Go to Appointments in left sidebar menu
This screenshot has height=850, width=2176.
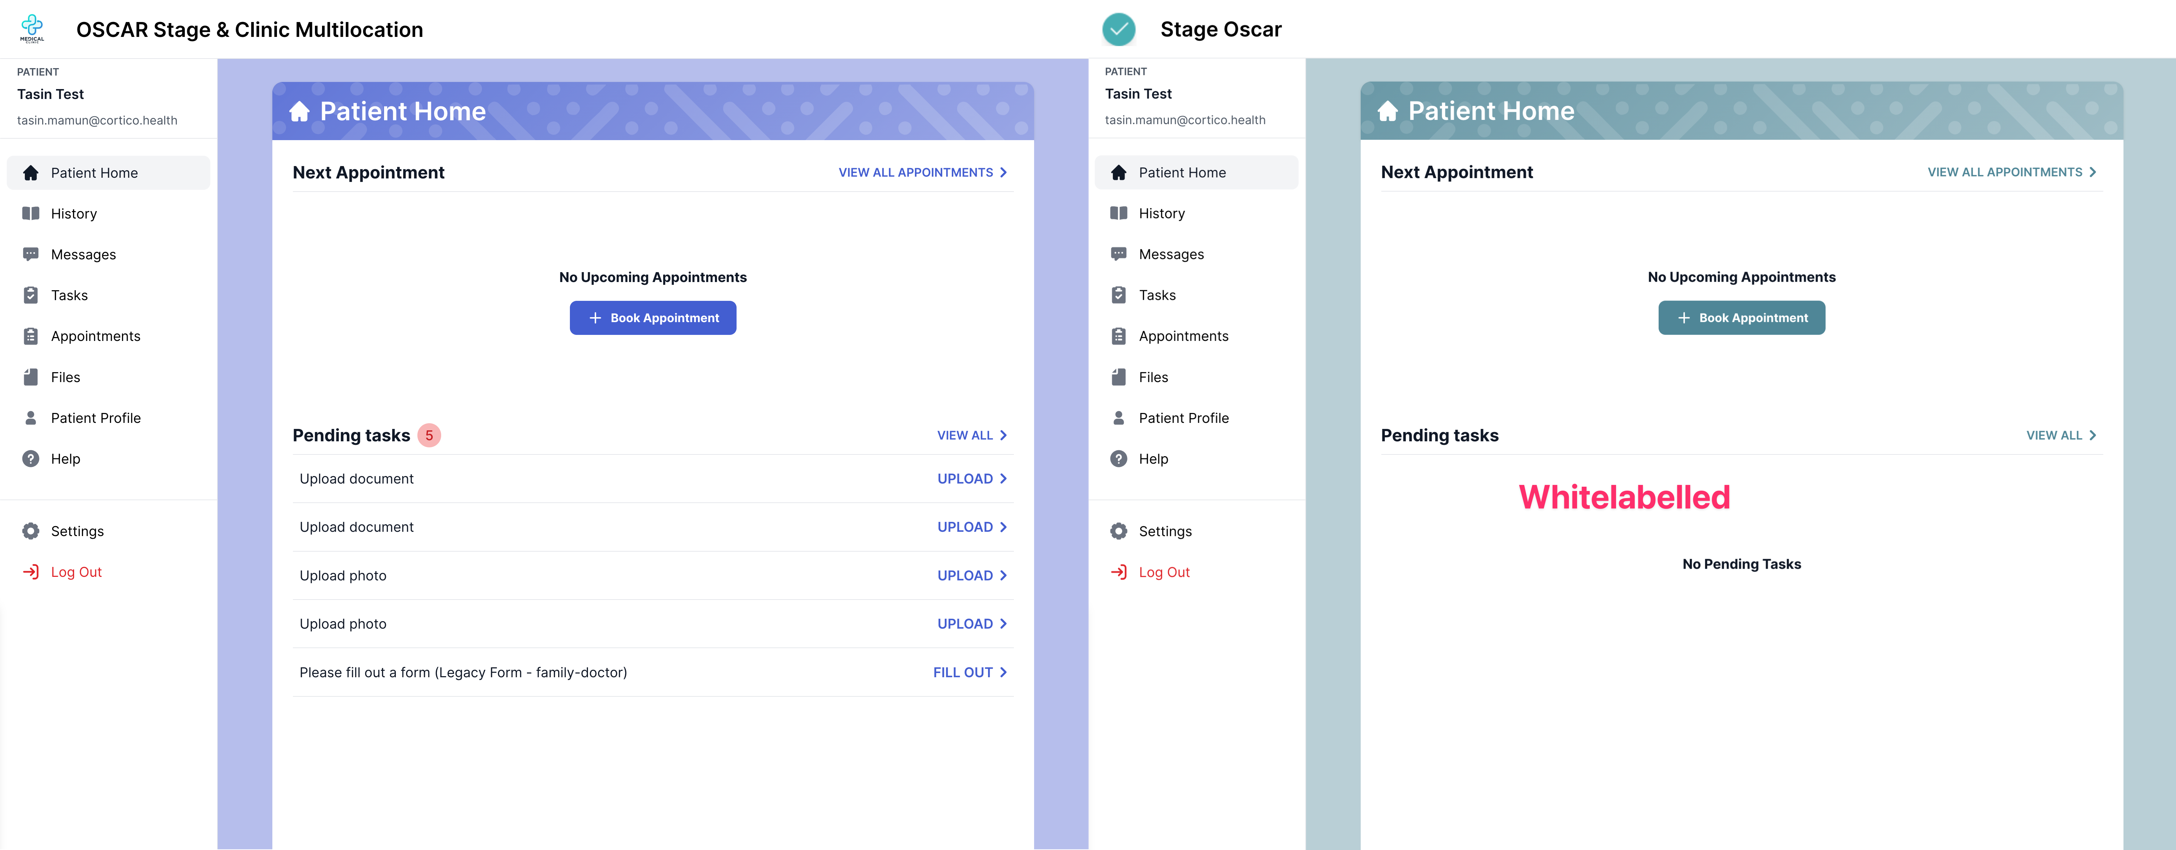[x=95, y=336]
